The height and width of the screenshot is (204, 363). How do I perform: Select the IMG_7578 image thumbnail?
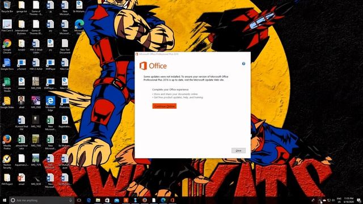point(36,160)
